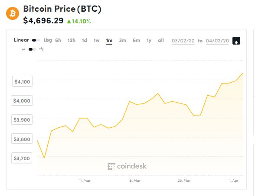Toggle the Linear/Log scale switch
This screenshot has height=196, width=255.
coord(36,40)
